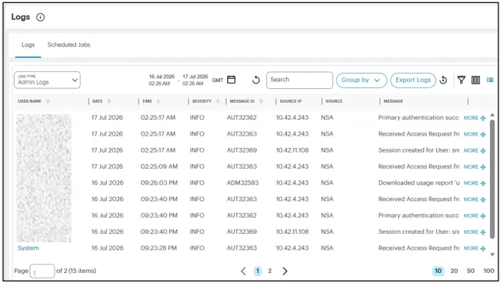This screenshot has height=283, width=500.
Task: Switch to the Scheduled Jobs tab
Action: (x=69, y=44)
